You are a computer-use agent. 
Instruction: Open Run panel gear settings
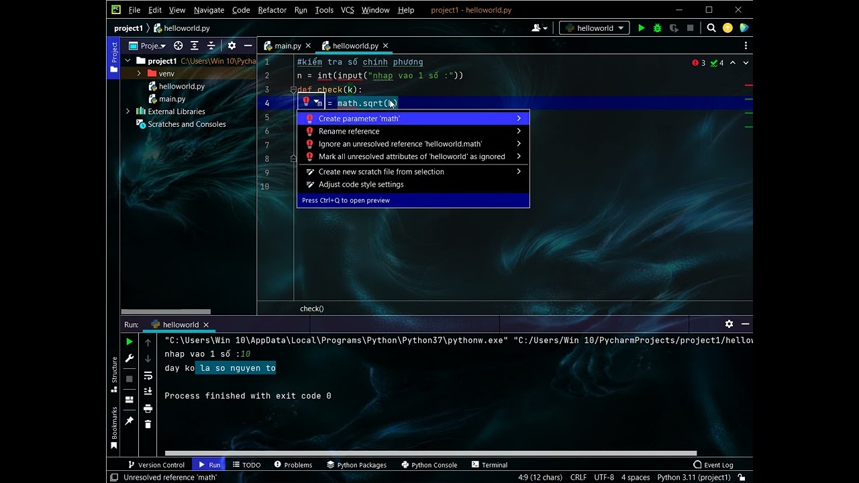[729, 324]
